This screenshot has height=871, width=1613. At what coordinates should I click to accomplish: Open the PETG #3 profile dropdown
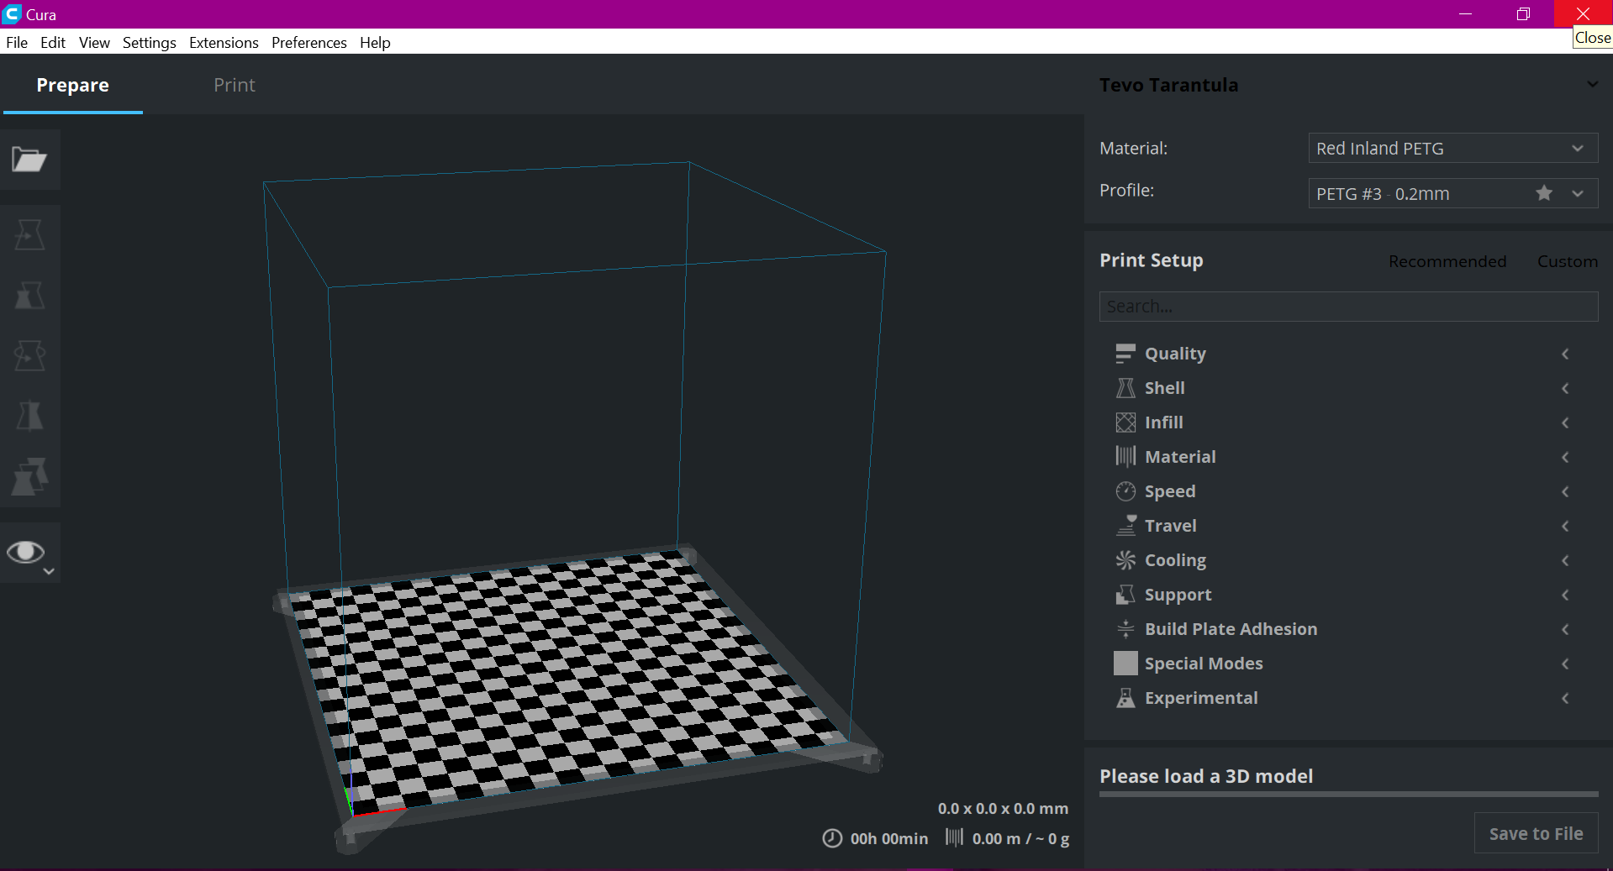[1452, 193]
